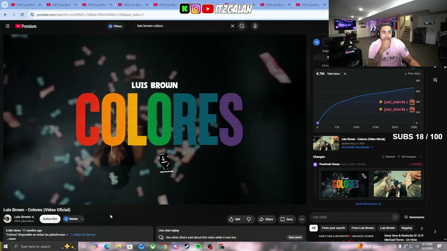Open the Windows Start menu
Viewport: 447px width, 251px height.
coord(5,246)
